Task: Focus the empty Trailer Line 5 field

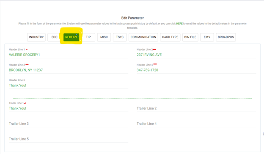Action: pos(69,139)
